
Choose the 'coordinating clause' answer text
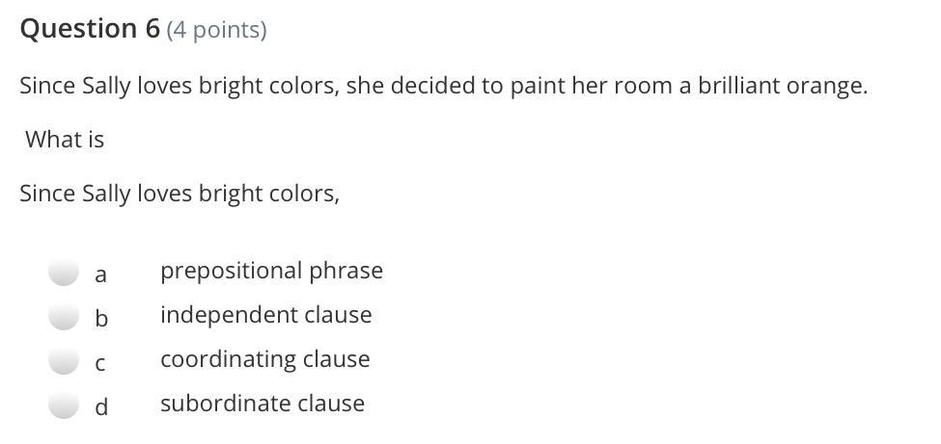tap(264, 359)
